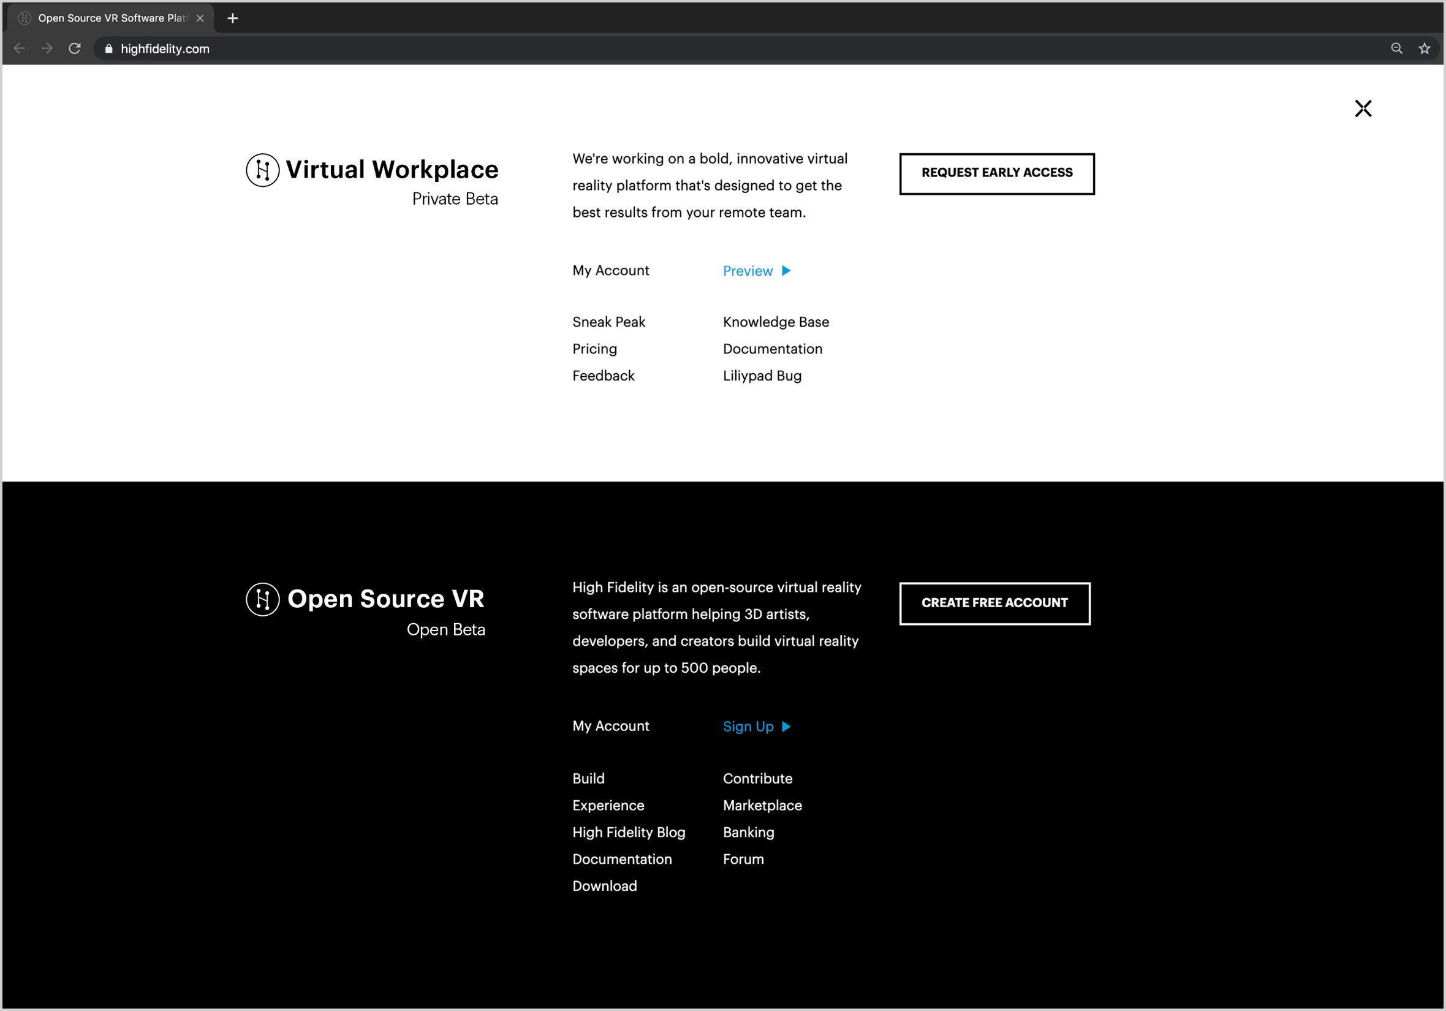Open a new browser tab

click(x=232, y=18)
